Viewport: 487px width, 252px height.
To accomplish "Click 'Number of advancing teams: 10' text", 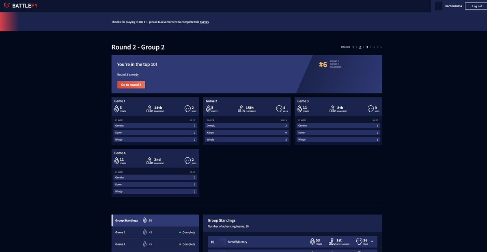I will pos(228,226).
